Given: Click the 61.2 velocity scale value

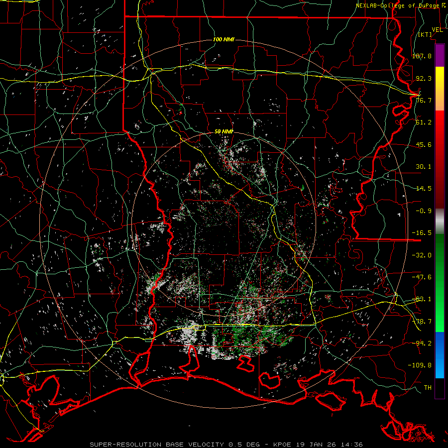Looking at the screenshot, I should coord(424,122).
